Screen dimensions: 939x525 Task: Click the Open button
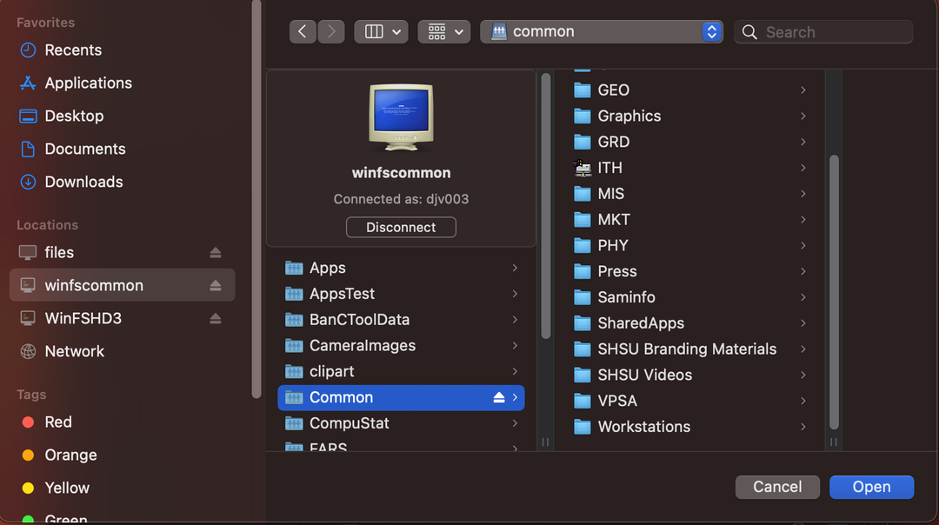click(x=871, y=487)
